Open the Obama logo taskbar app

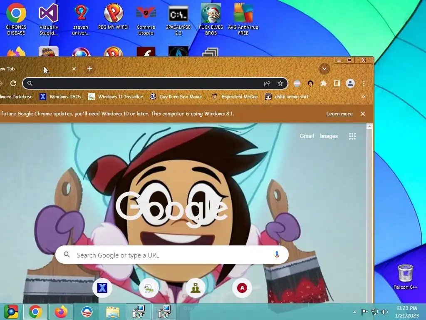[x=87, y=312]
